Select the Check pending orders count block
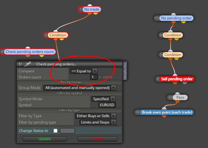The width and height of the screenshot is (208, 148). pyautogui.click(x=30, y=52)
